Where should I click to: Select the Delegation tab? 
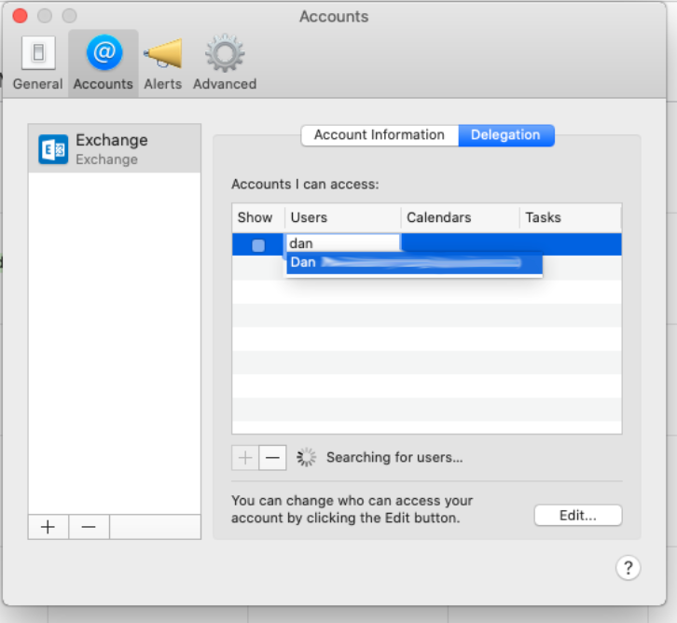tap(506, 135)
